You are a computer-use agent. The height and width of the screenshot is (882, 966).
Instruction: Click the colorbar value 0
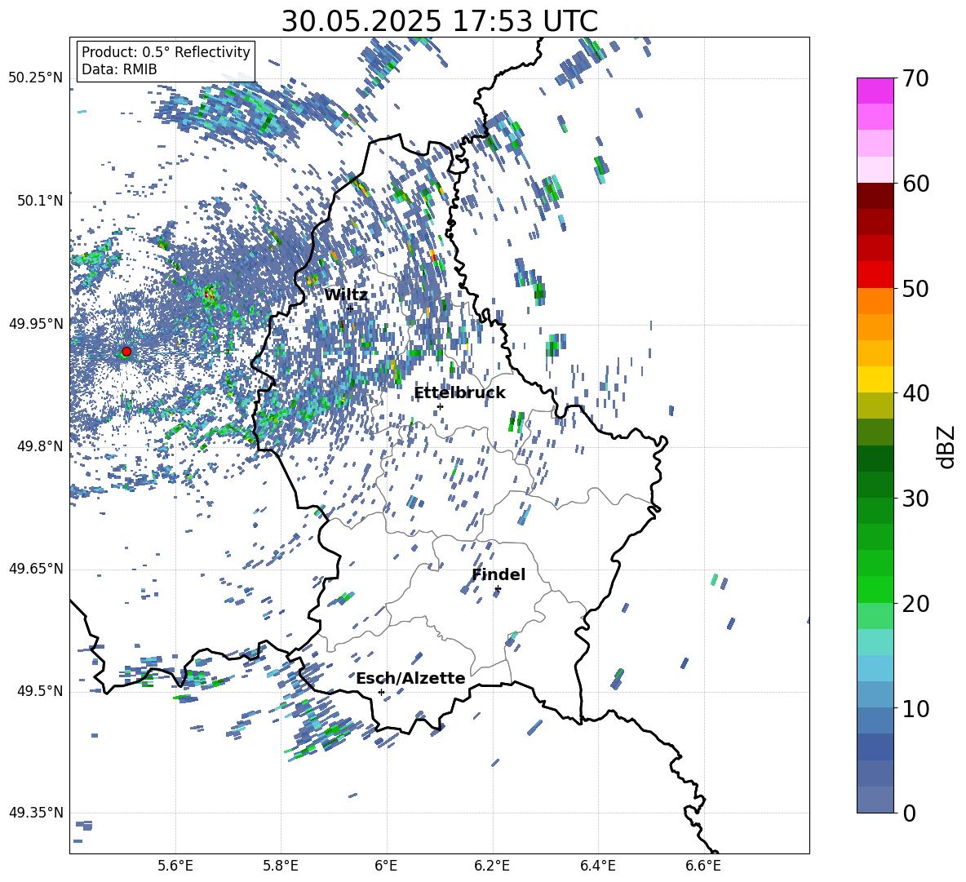pyautogui.click(x=909, y=813)
